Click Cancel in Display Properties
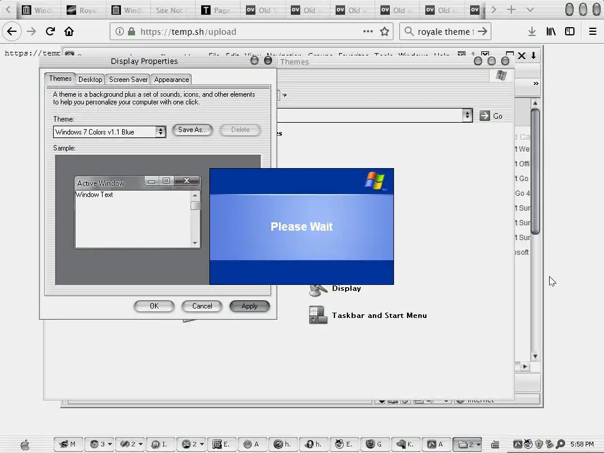604x453 pixels. (202, 306)
